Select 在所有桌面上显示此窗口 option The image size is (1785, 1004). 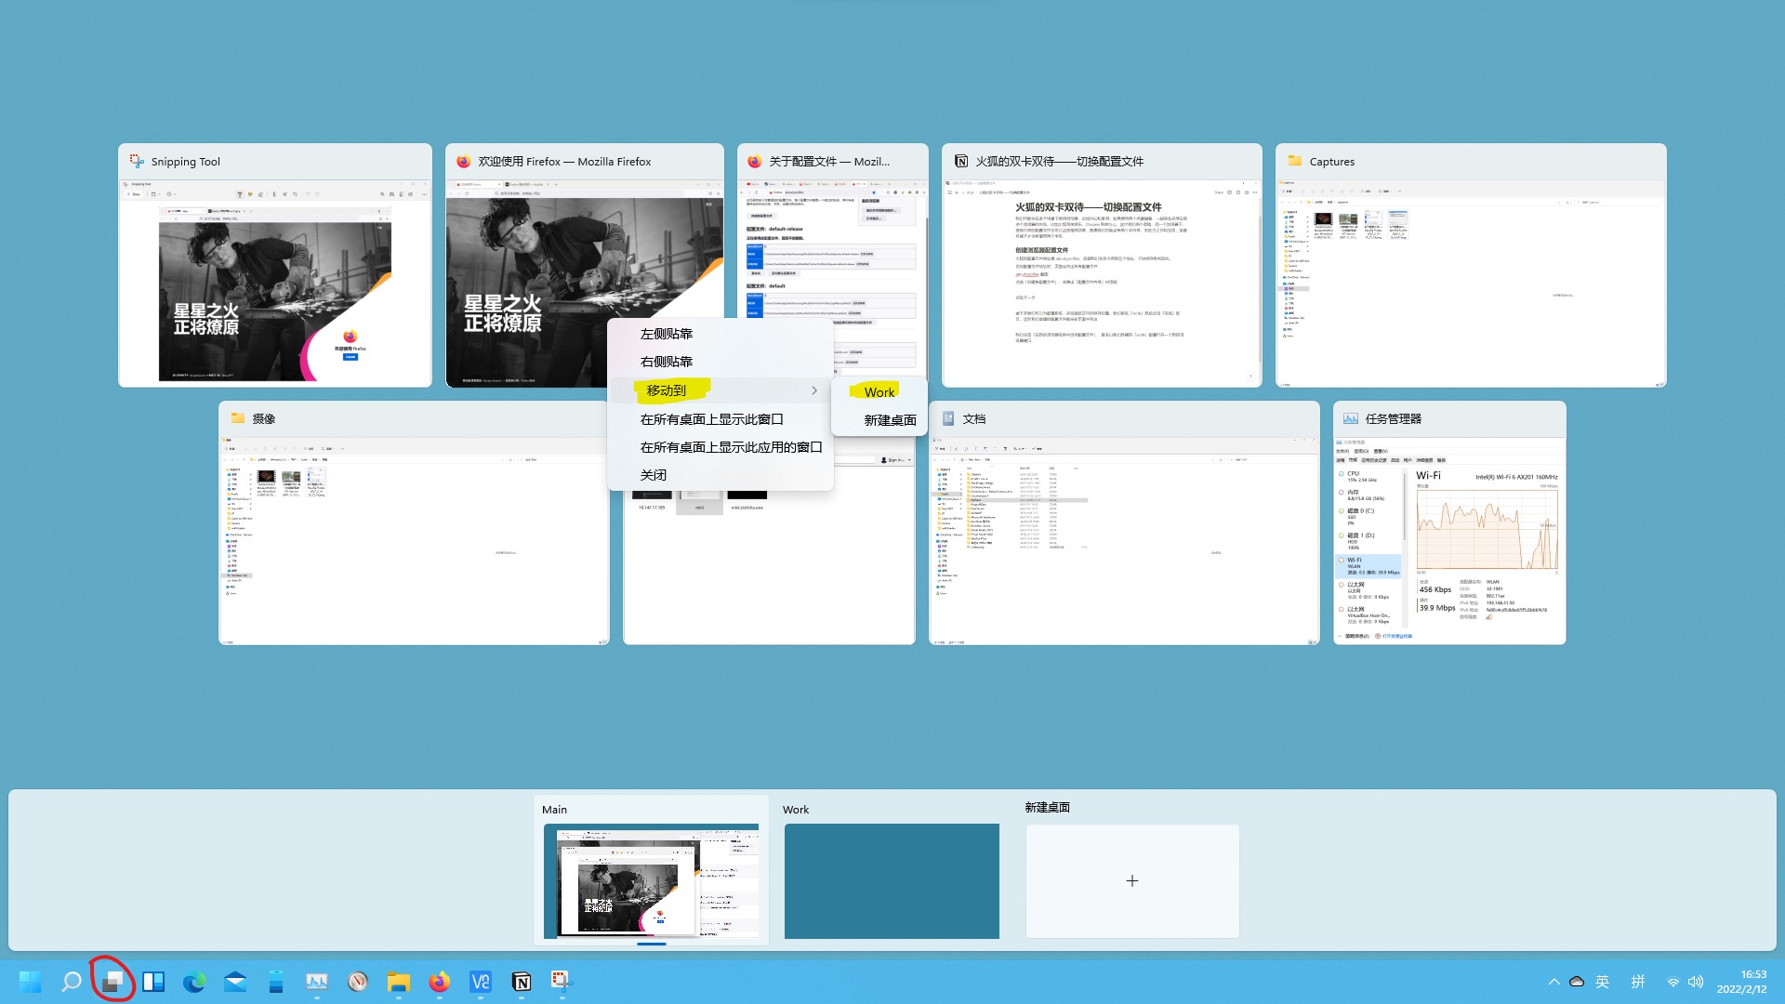(711, 419)
